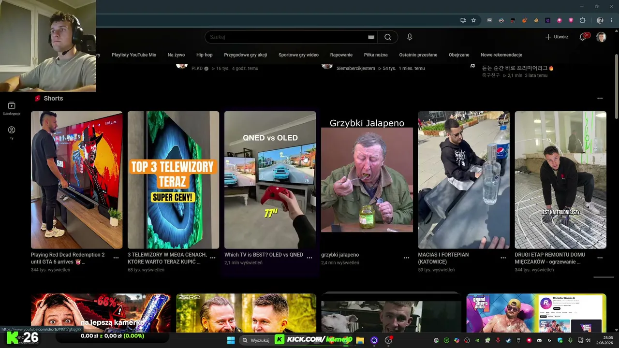Click the pink shield U extension icon

click(571, 20)
